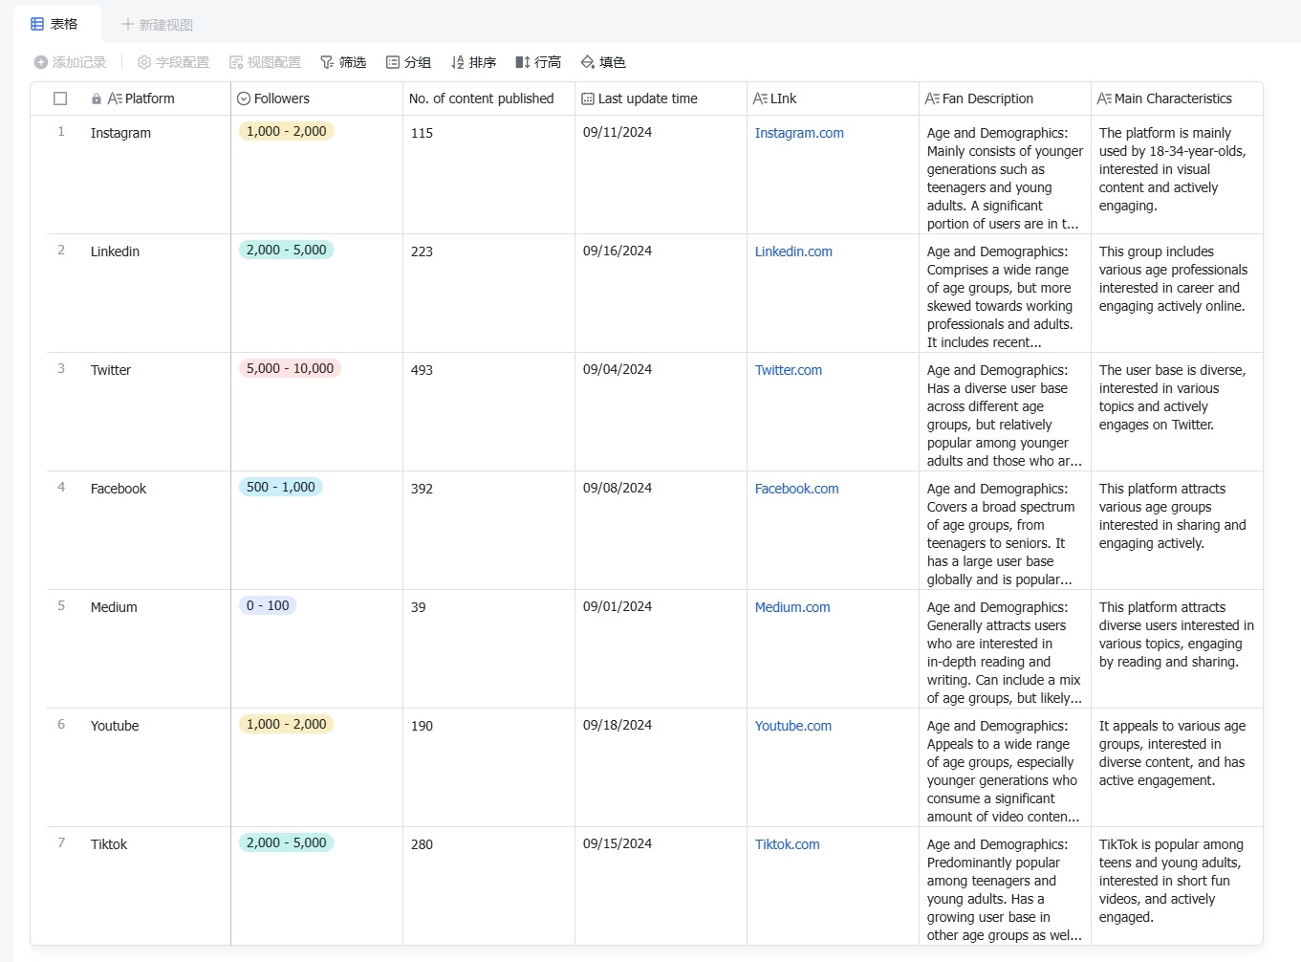Click the content count cell 223
Screen dimensions: 1301x962
pos(488,293)
